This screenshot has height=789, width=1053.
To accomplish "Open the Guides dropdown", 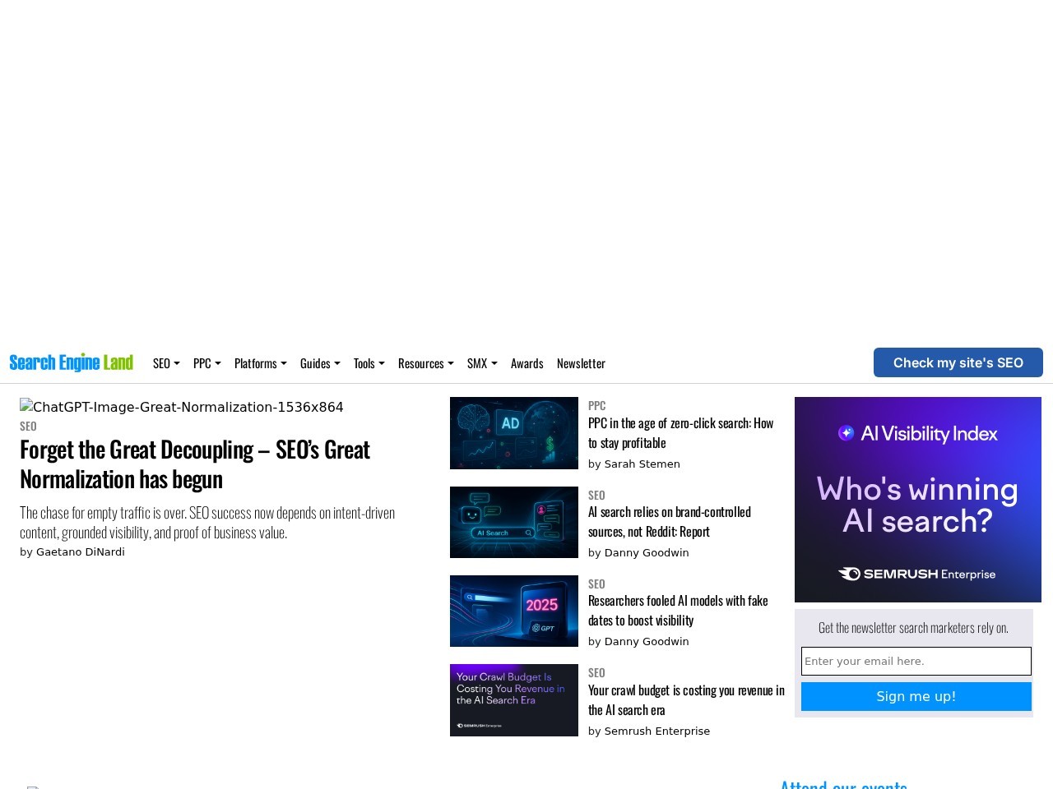I will [319, 363].
